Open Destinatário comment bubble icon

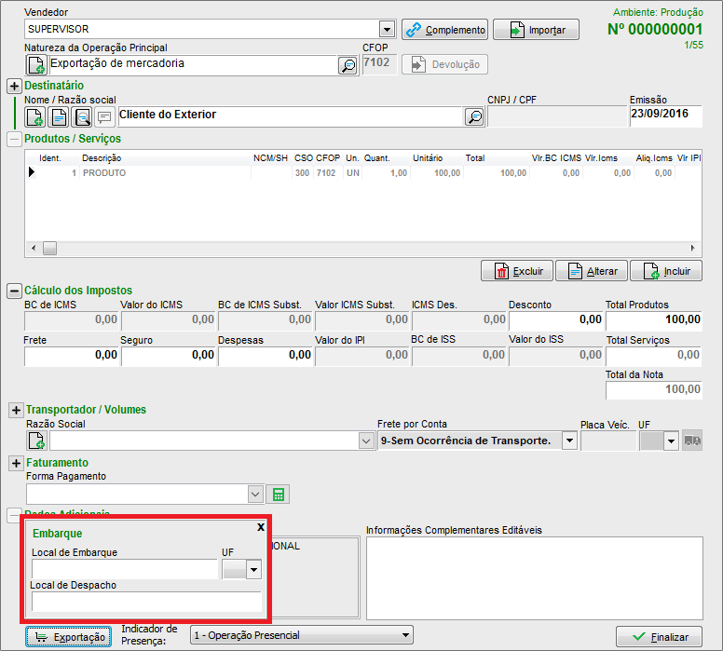[x=104, y=116]
